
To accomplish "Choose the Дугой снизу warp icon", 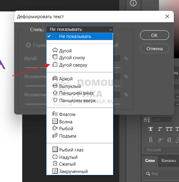I will (x=55, y=57).
